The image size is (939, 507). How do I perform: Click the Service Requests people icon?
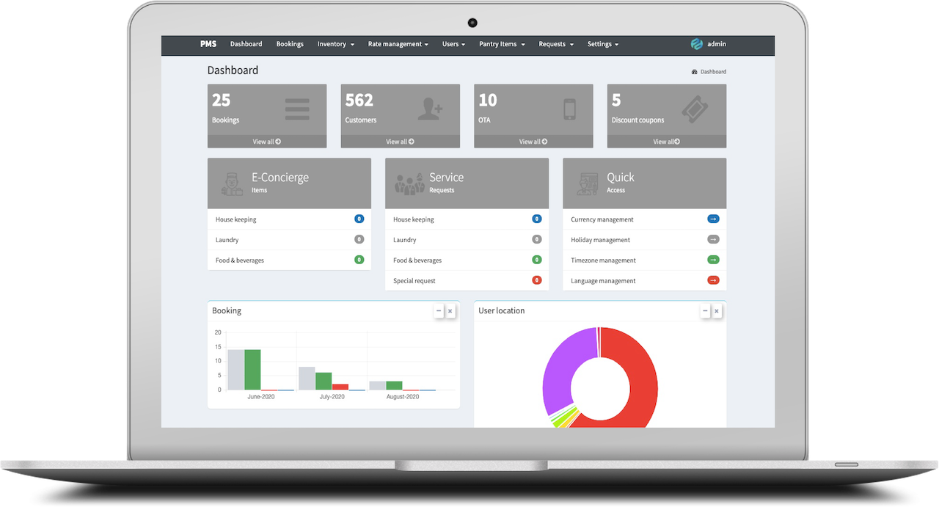click(410, 183)
